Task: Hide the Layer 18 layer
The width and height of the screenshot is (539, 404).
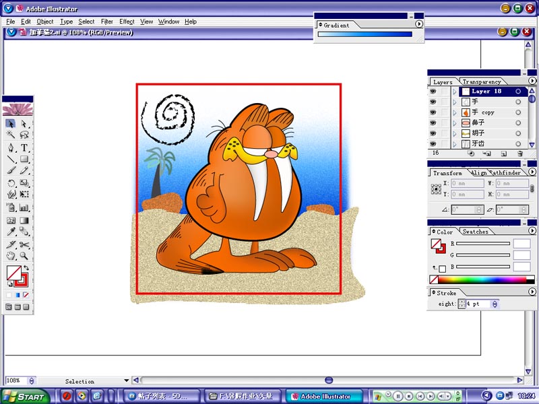Action: [433, 92]
